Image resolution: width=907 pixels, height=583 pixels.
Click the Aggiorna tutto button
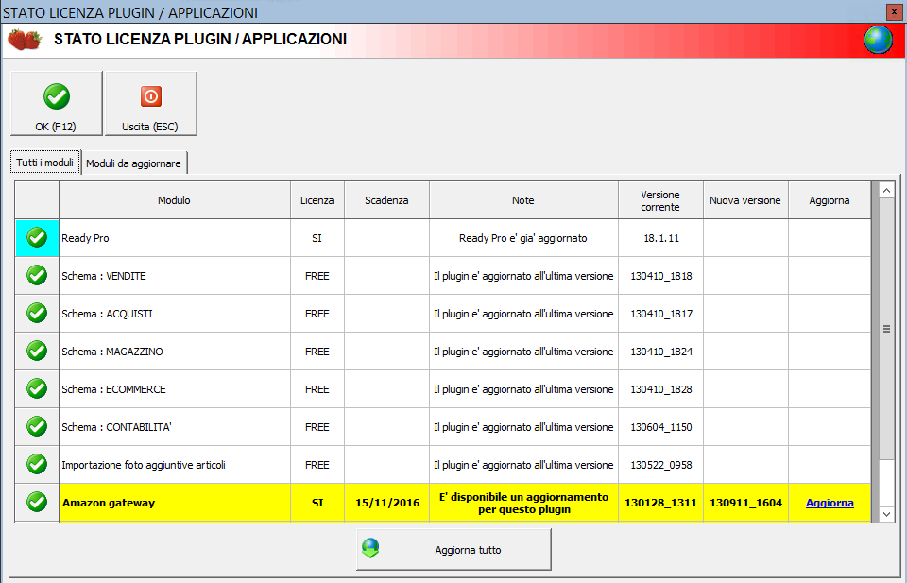point(453,549)
